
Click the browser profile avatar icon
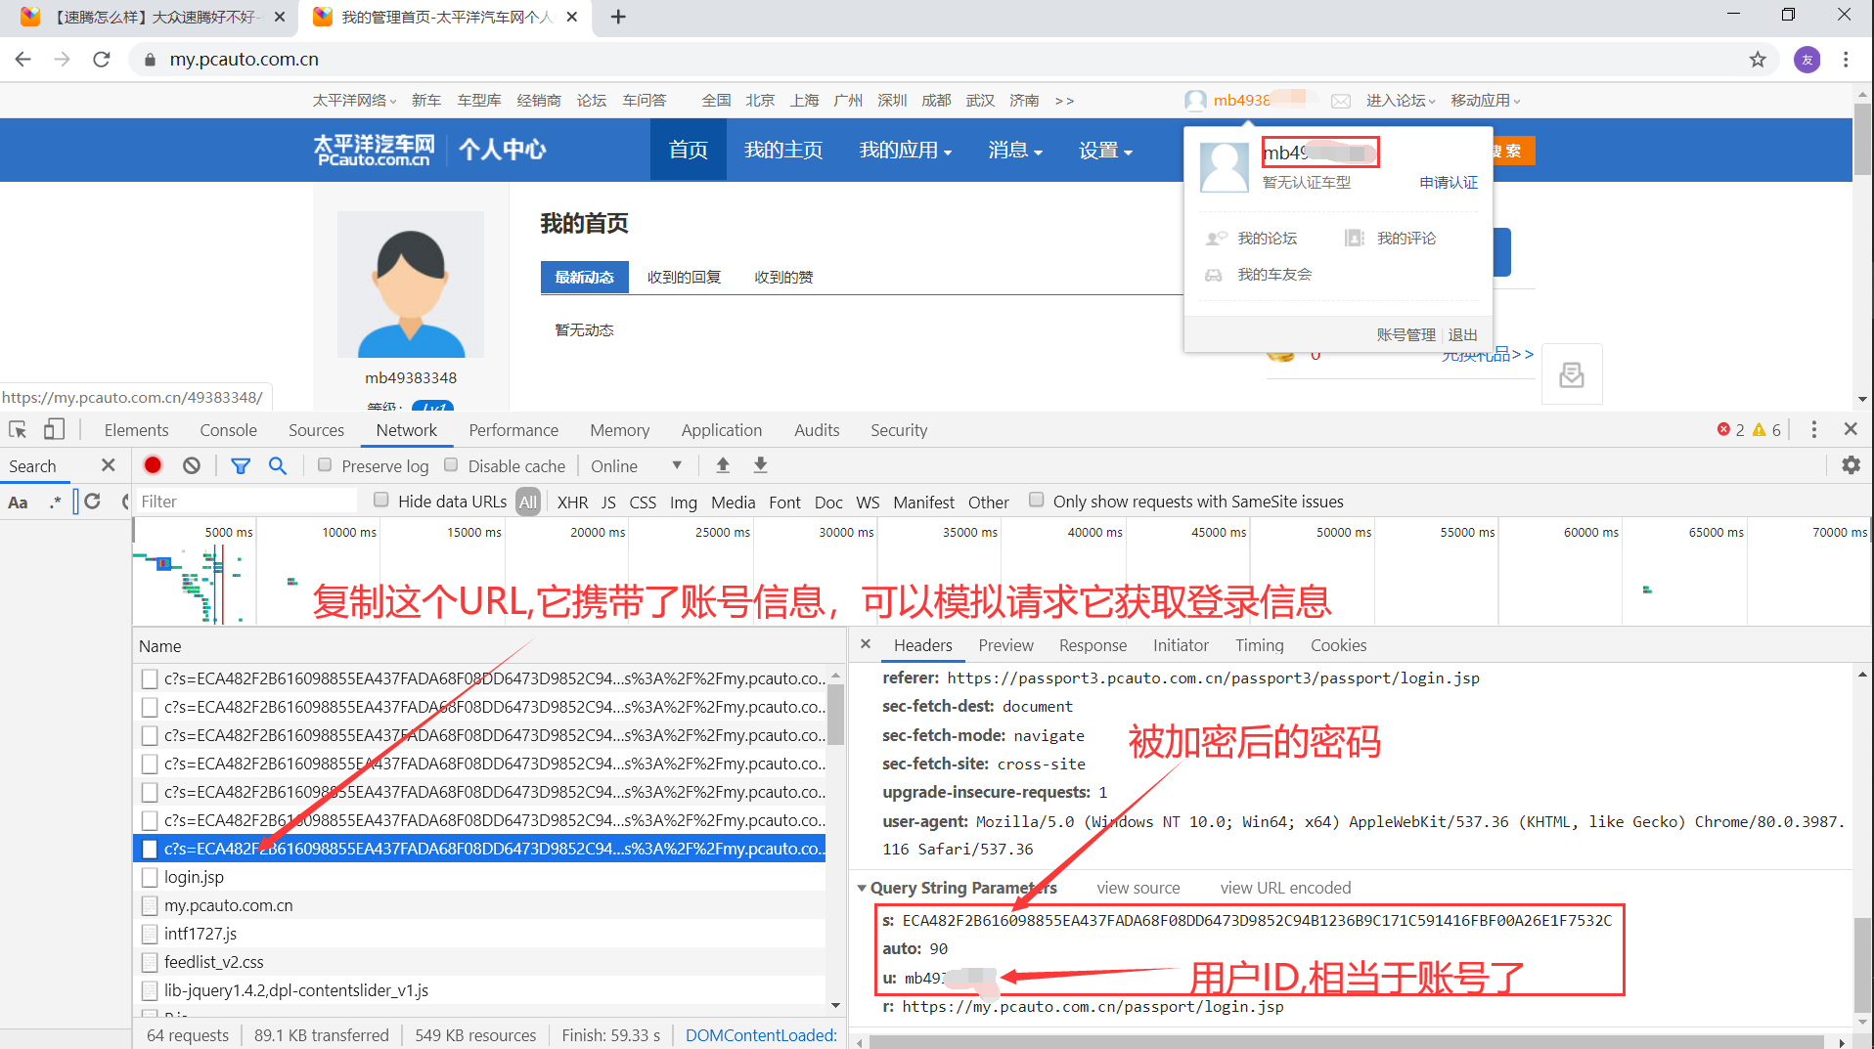[x=1807, y=60]
